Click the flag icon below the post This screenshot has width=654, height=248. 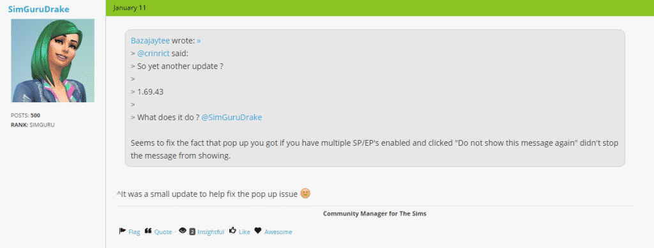(122, 231)
